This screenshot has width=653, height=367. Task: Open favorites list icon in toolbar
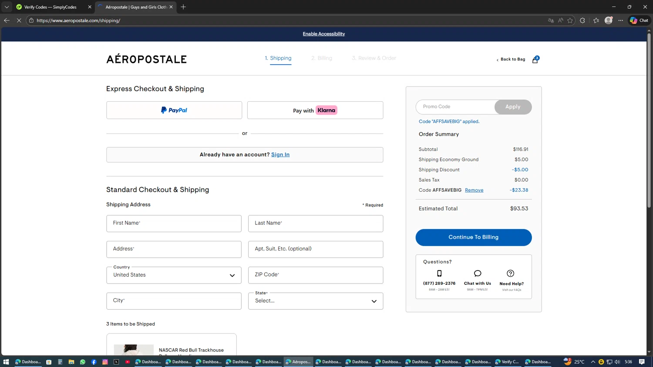click(x=596, y=20)
